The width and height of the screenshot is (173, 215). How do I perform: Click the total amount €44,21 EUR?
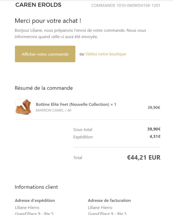(144, 157)
